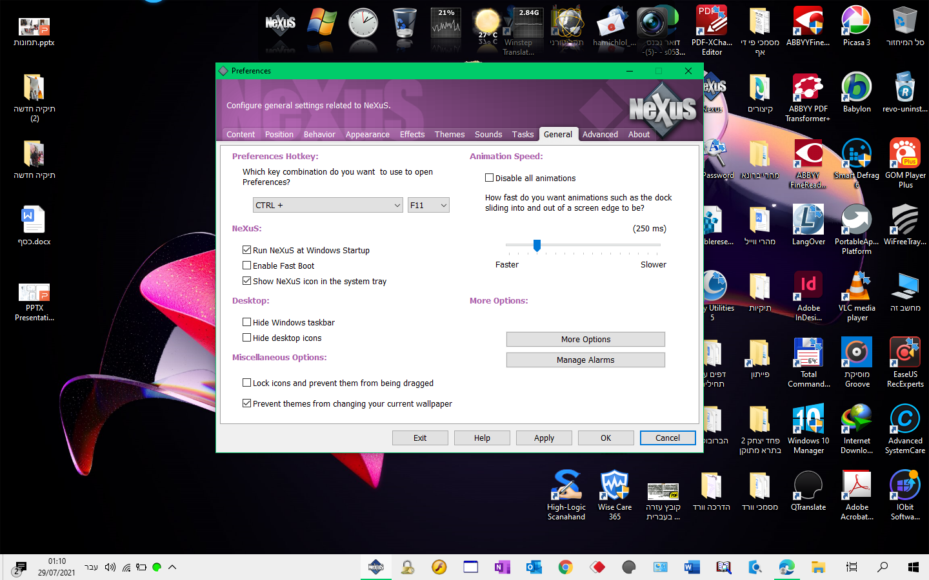This screenshot has width=929, height=580.
Task: Open Google Chrome from the taskbar
Action: (x=566, y=567)
